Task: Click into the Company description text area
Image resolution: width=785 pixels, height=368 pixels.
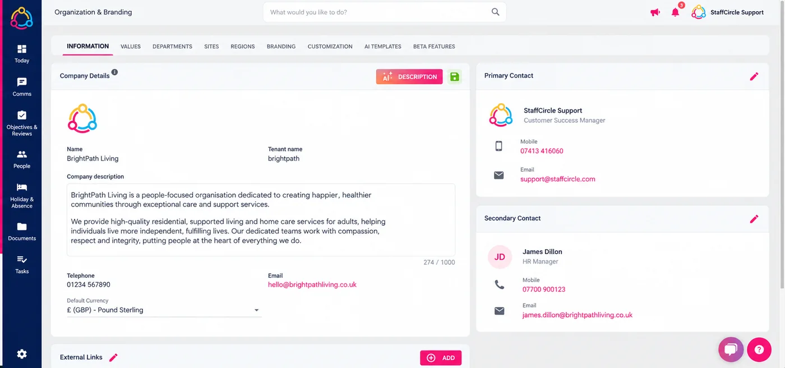Action: [x=261, y=220]
